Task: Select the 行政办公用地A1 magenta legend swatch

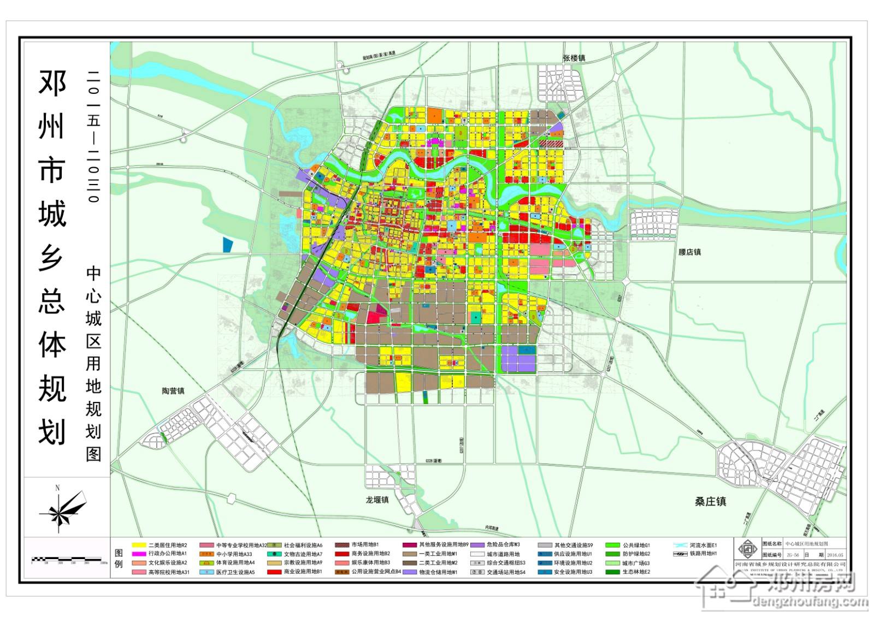Action: pos(139,554)
